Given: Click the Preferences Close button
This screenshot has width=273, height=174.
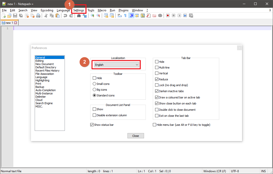Looking at the screenshot, I should 136,136.
